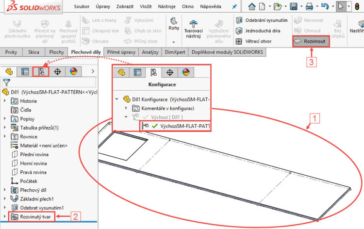The height and width of the screenshot is (229, 364).
Task: Click the Select cursor tool
Action: [x=341, y=6]
